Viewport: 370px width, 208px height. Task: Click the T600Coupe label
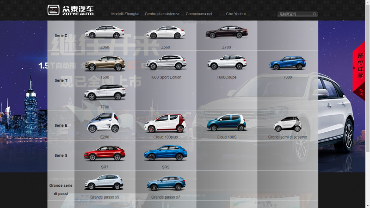pos(227,77)
